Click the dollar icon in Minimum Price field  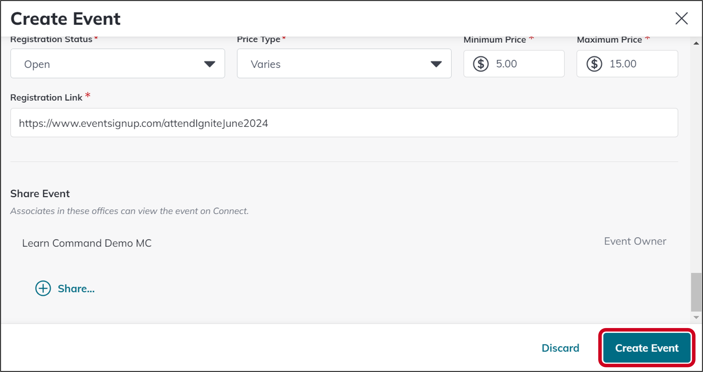tap(481, 63)
